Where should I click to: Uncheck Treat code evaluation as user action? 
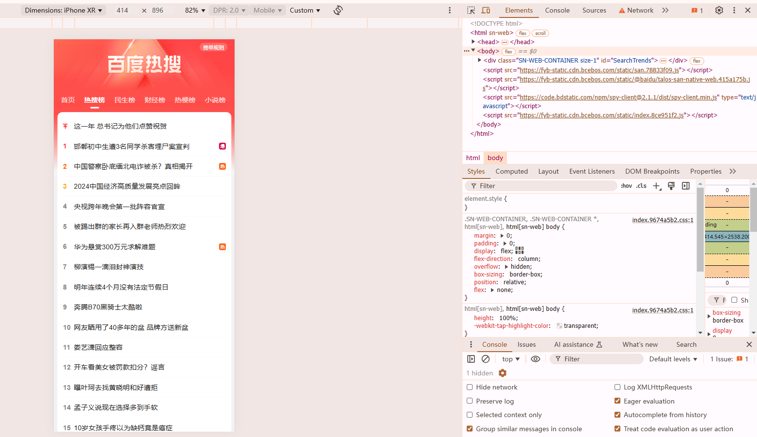(617, 429)
